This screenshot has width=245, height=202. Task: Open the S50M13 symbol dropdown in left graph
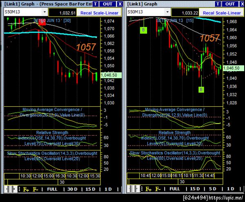[45, 12]
